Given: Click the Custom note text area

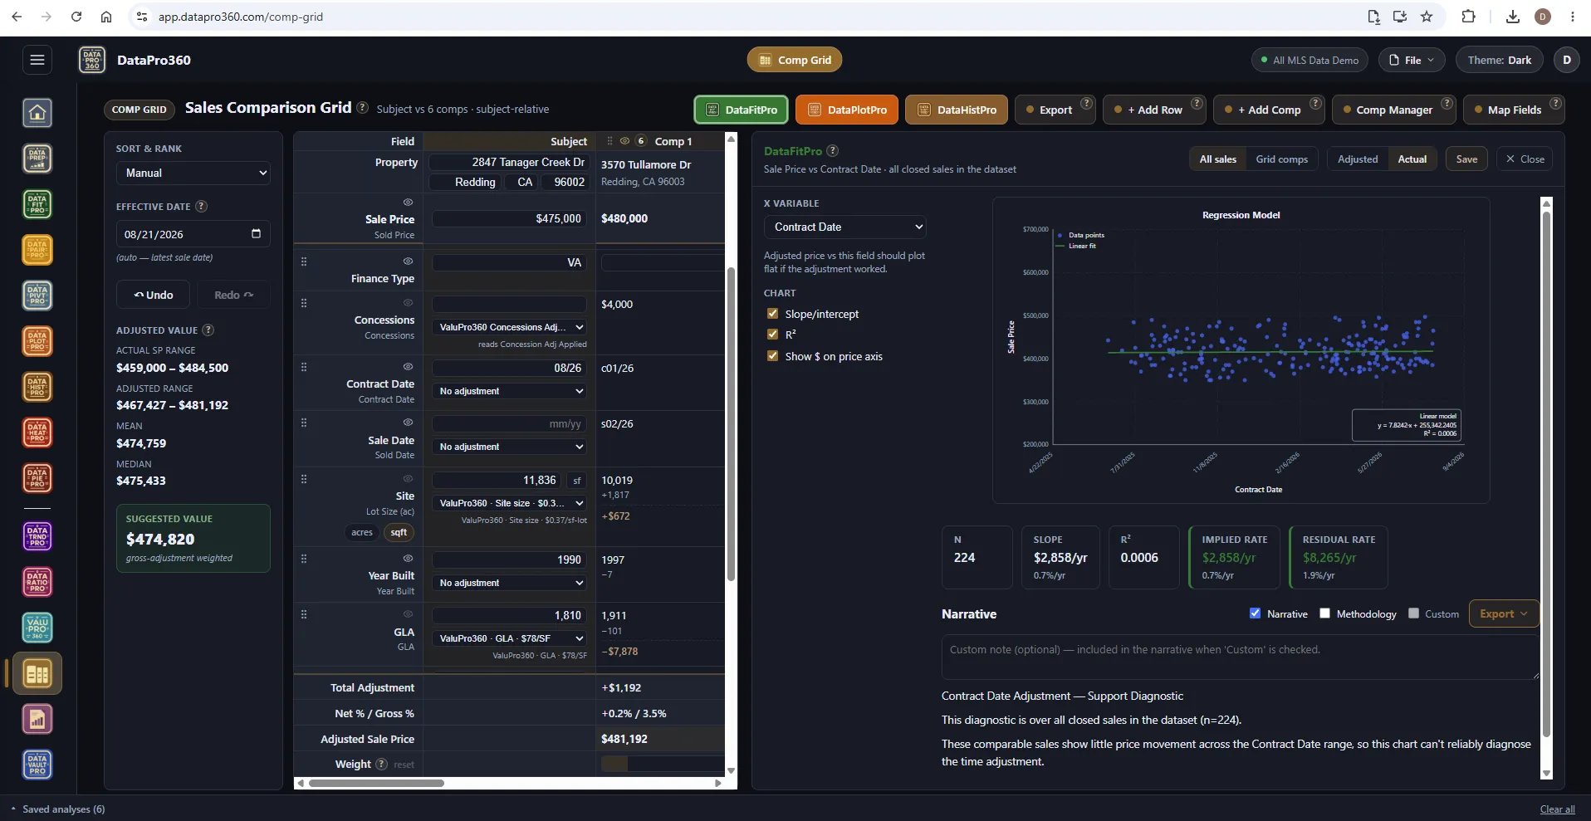Looking at the screenshot, I should [x=1240, y=657].
